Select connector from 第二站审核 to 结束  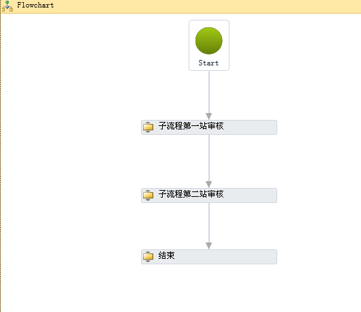pyautogui.click(x=209, y=226)
